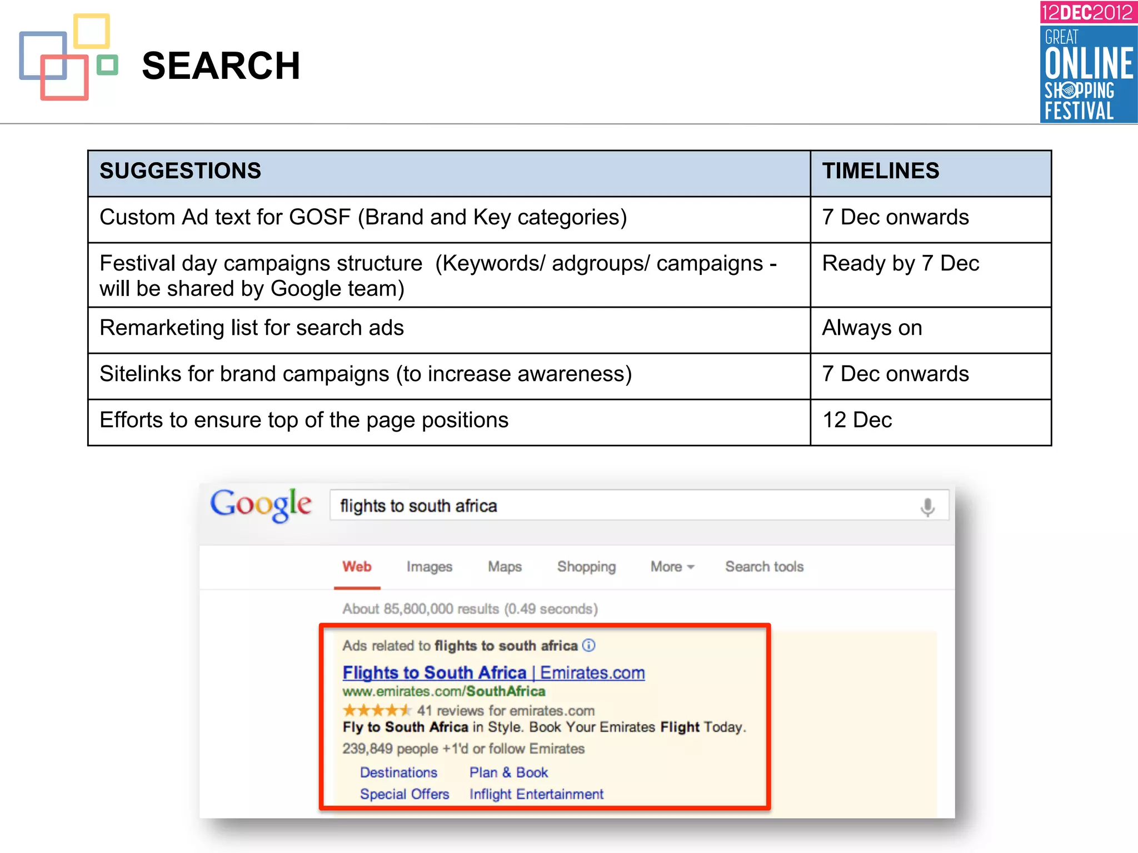Open the Inflight Entertainment sitelink
The width and height of the screenshot is (1138, 853).
pyautogui.click(x=536, y=794)
